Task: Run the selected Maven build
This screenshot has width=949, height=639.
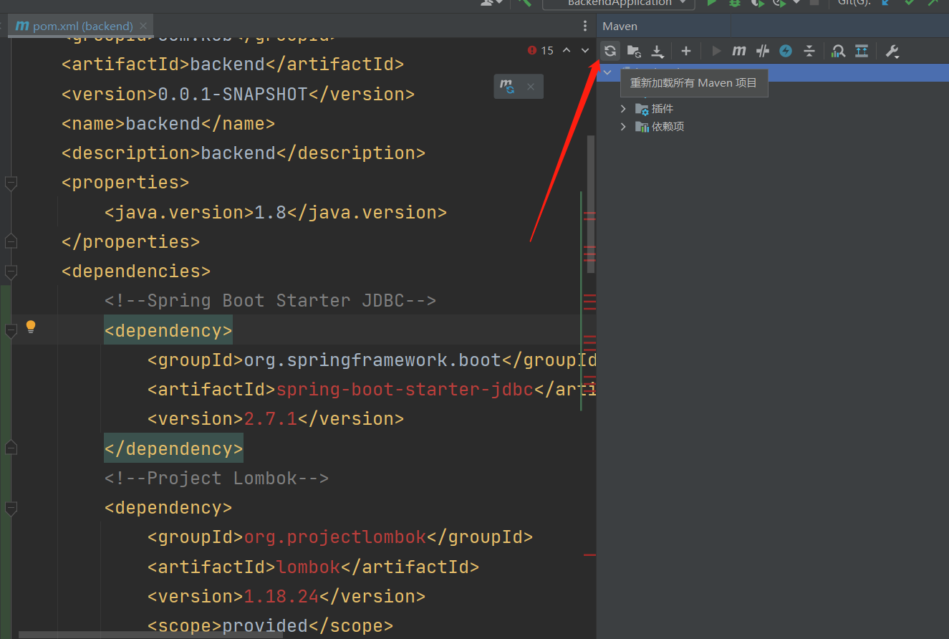Action: [716, 51]
